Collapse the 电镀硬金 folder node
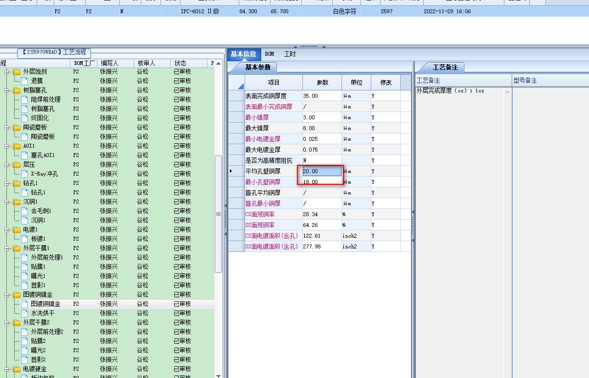This screenshot has width=589, height=378. point(7,369)
